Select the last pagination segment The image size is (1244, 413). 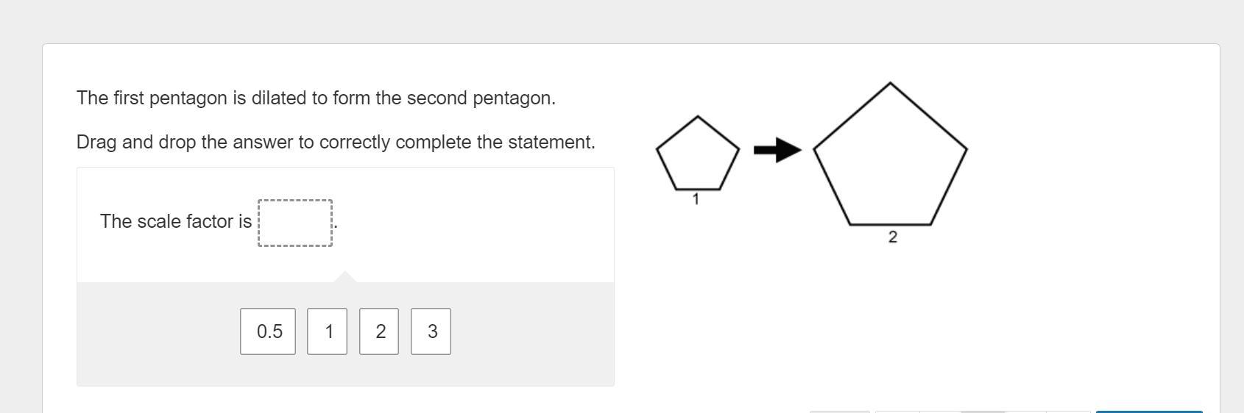[x=1068, y=411]
